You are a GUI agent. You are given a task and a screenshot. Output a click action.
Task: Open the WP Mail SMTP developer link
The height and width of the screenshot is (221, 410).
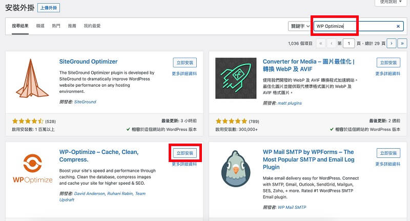(292, 207)
